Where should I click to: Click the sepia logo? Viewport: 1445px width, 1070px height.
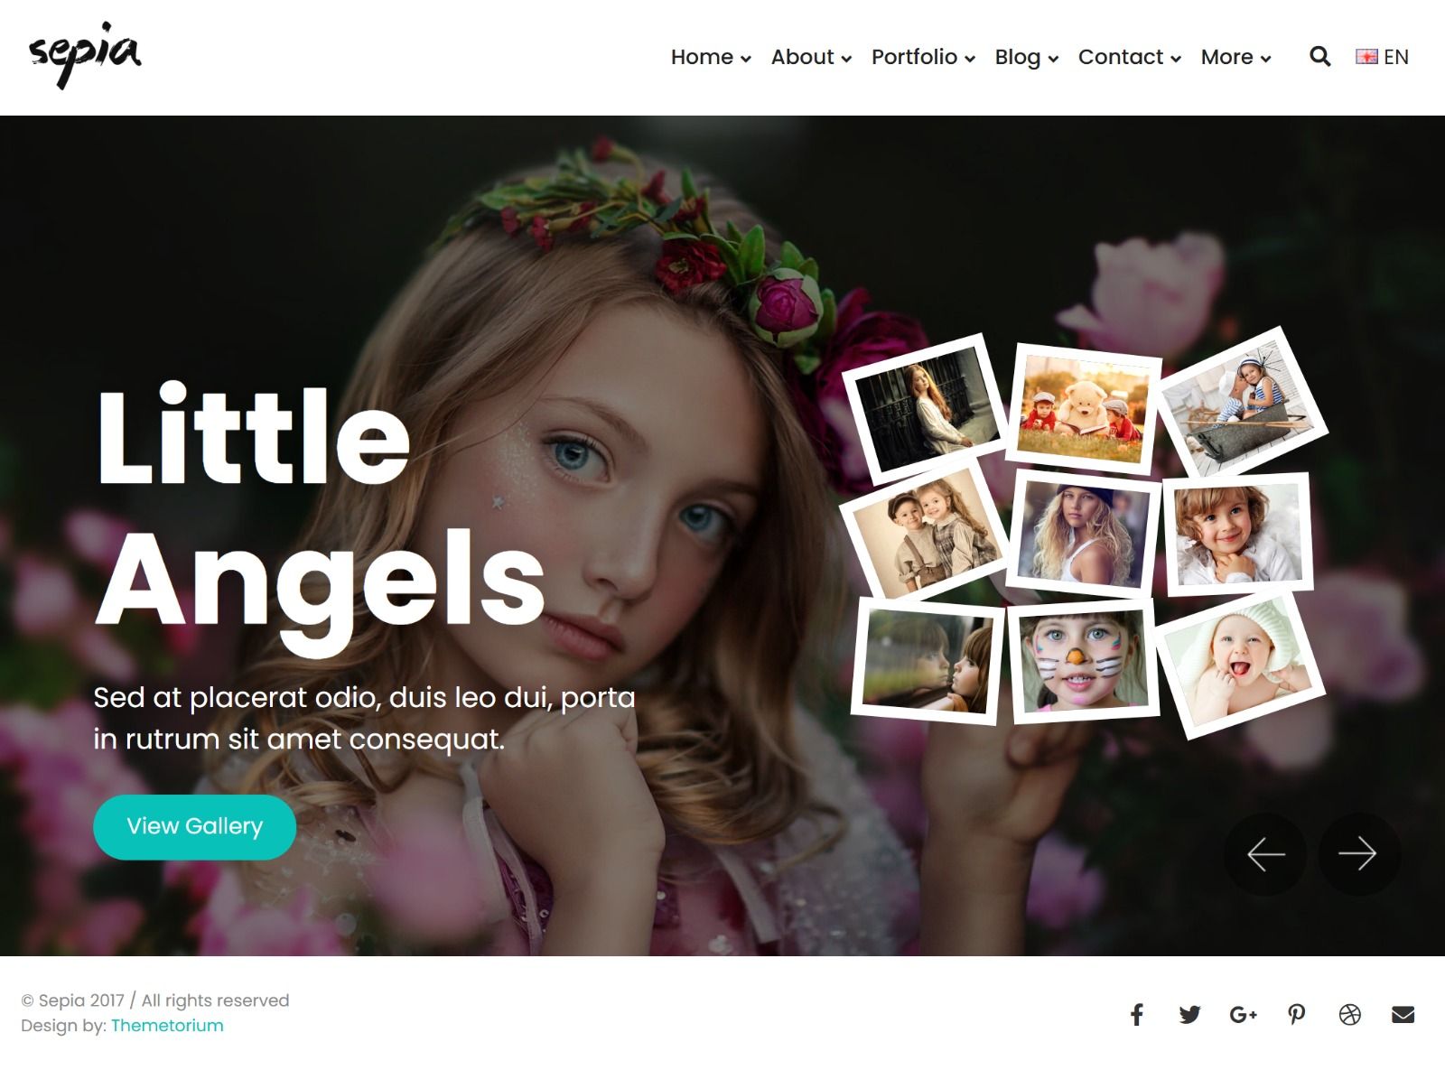[x=85, y=55]
